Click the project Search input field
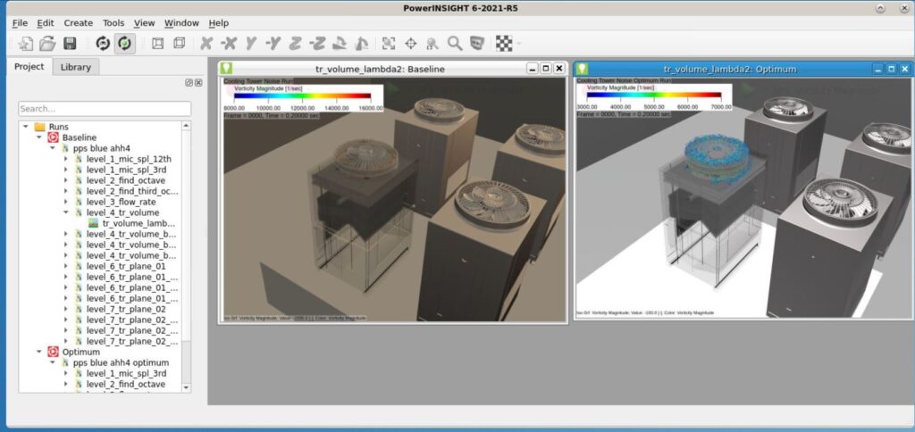The width and height of the screenshot is (915, 432). tap(105, 108)
